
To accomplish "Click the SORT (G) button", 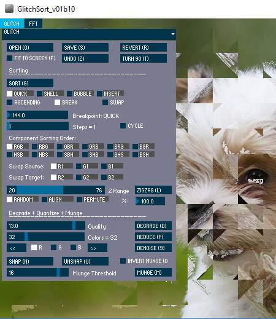I will [x=30, y=83].
